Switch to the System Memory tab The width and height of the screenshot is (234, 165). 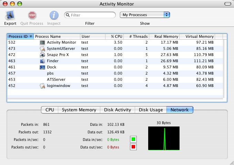click(79, 110)
